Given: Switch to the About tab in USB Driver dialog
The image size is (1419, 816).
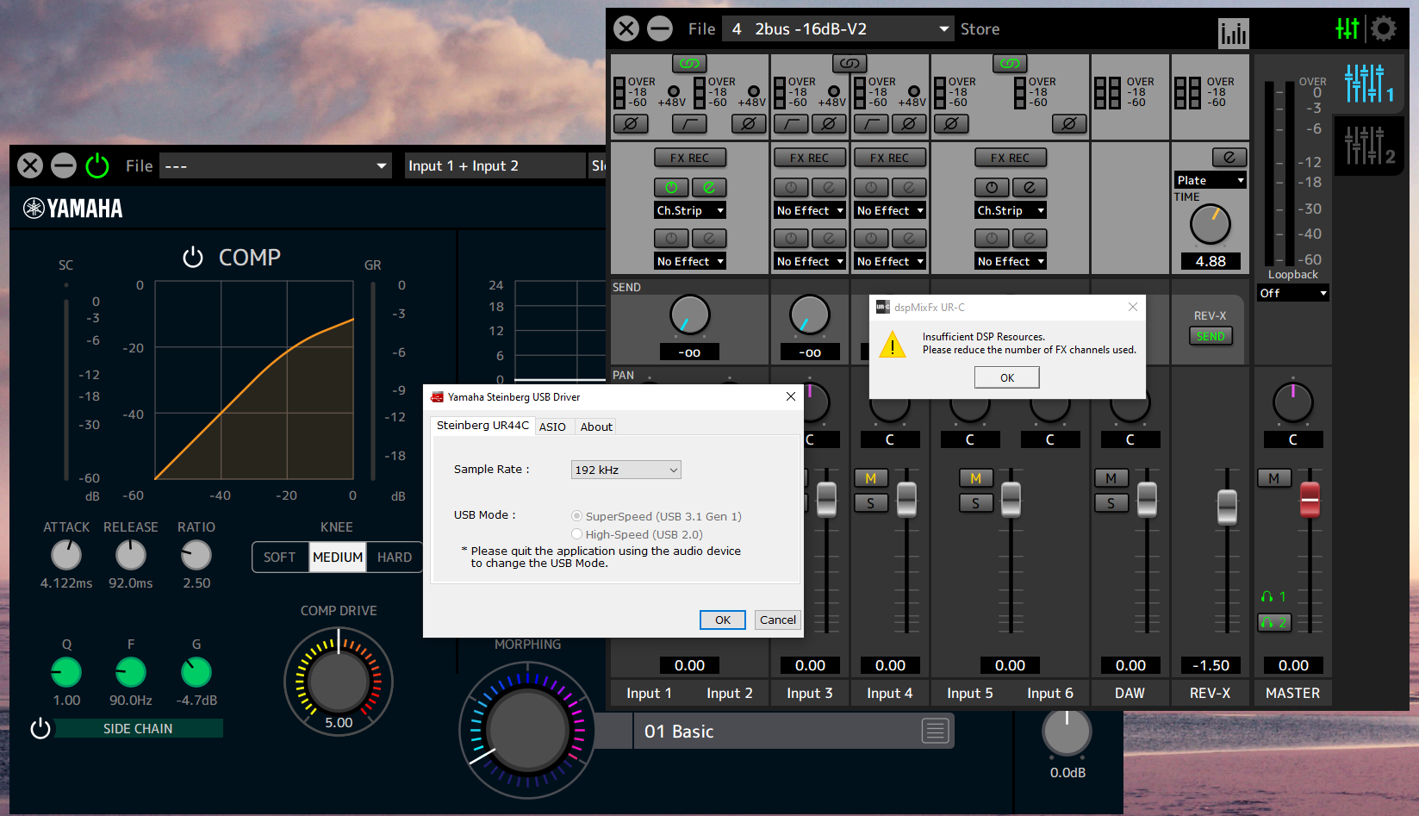Looking at the screenshot, I should (x=596, y=427).
